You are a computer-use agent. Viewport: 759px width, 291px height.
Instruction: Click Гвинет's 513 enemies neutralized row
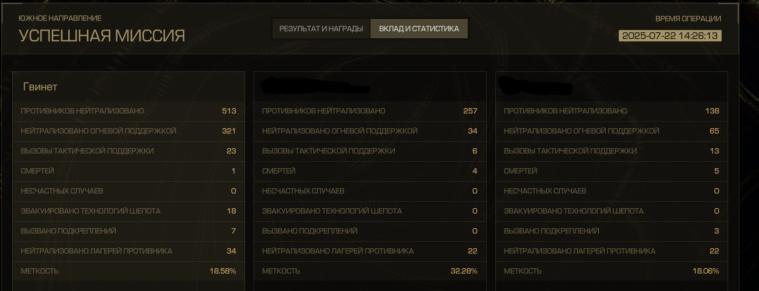point(128,111)
